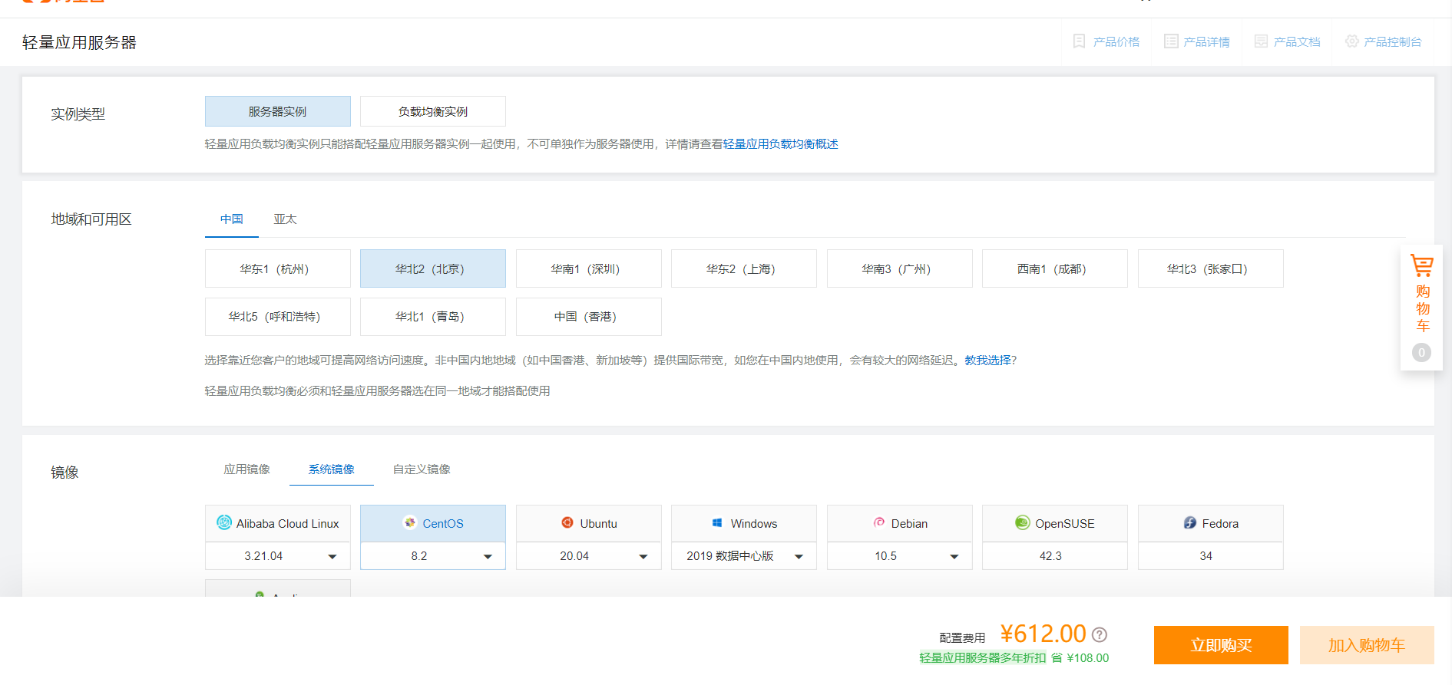Image resolution: width=1452 pixels, height=685 pixels.
Task: Select the Debian image
Action: pyautogui.click(x=900, y=523)
